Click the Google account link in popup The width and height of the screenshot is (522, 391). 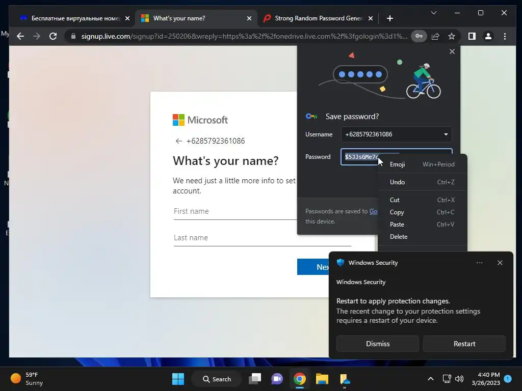coord(373,211)
